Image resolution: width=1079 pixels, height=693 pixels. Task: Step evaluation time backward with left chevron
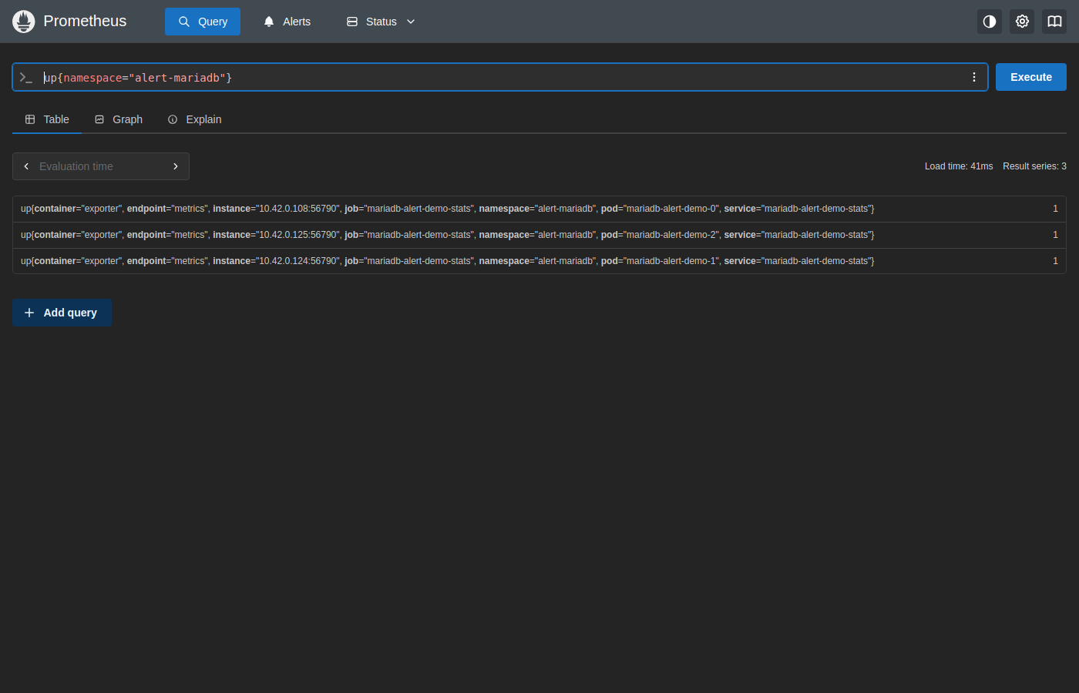click(x=26, y=166)
